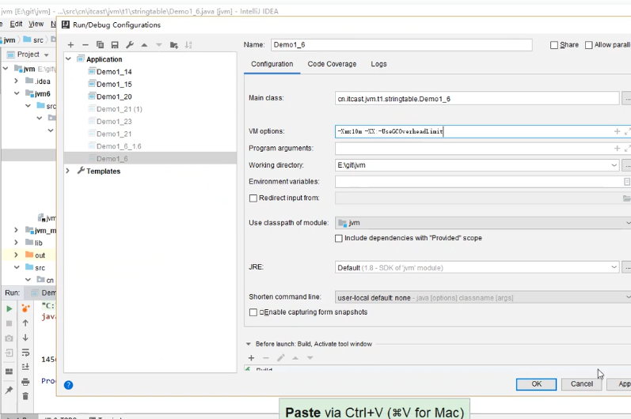Insert macro plus in VM options field

[x=617, y=131]
